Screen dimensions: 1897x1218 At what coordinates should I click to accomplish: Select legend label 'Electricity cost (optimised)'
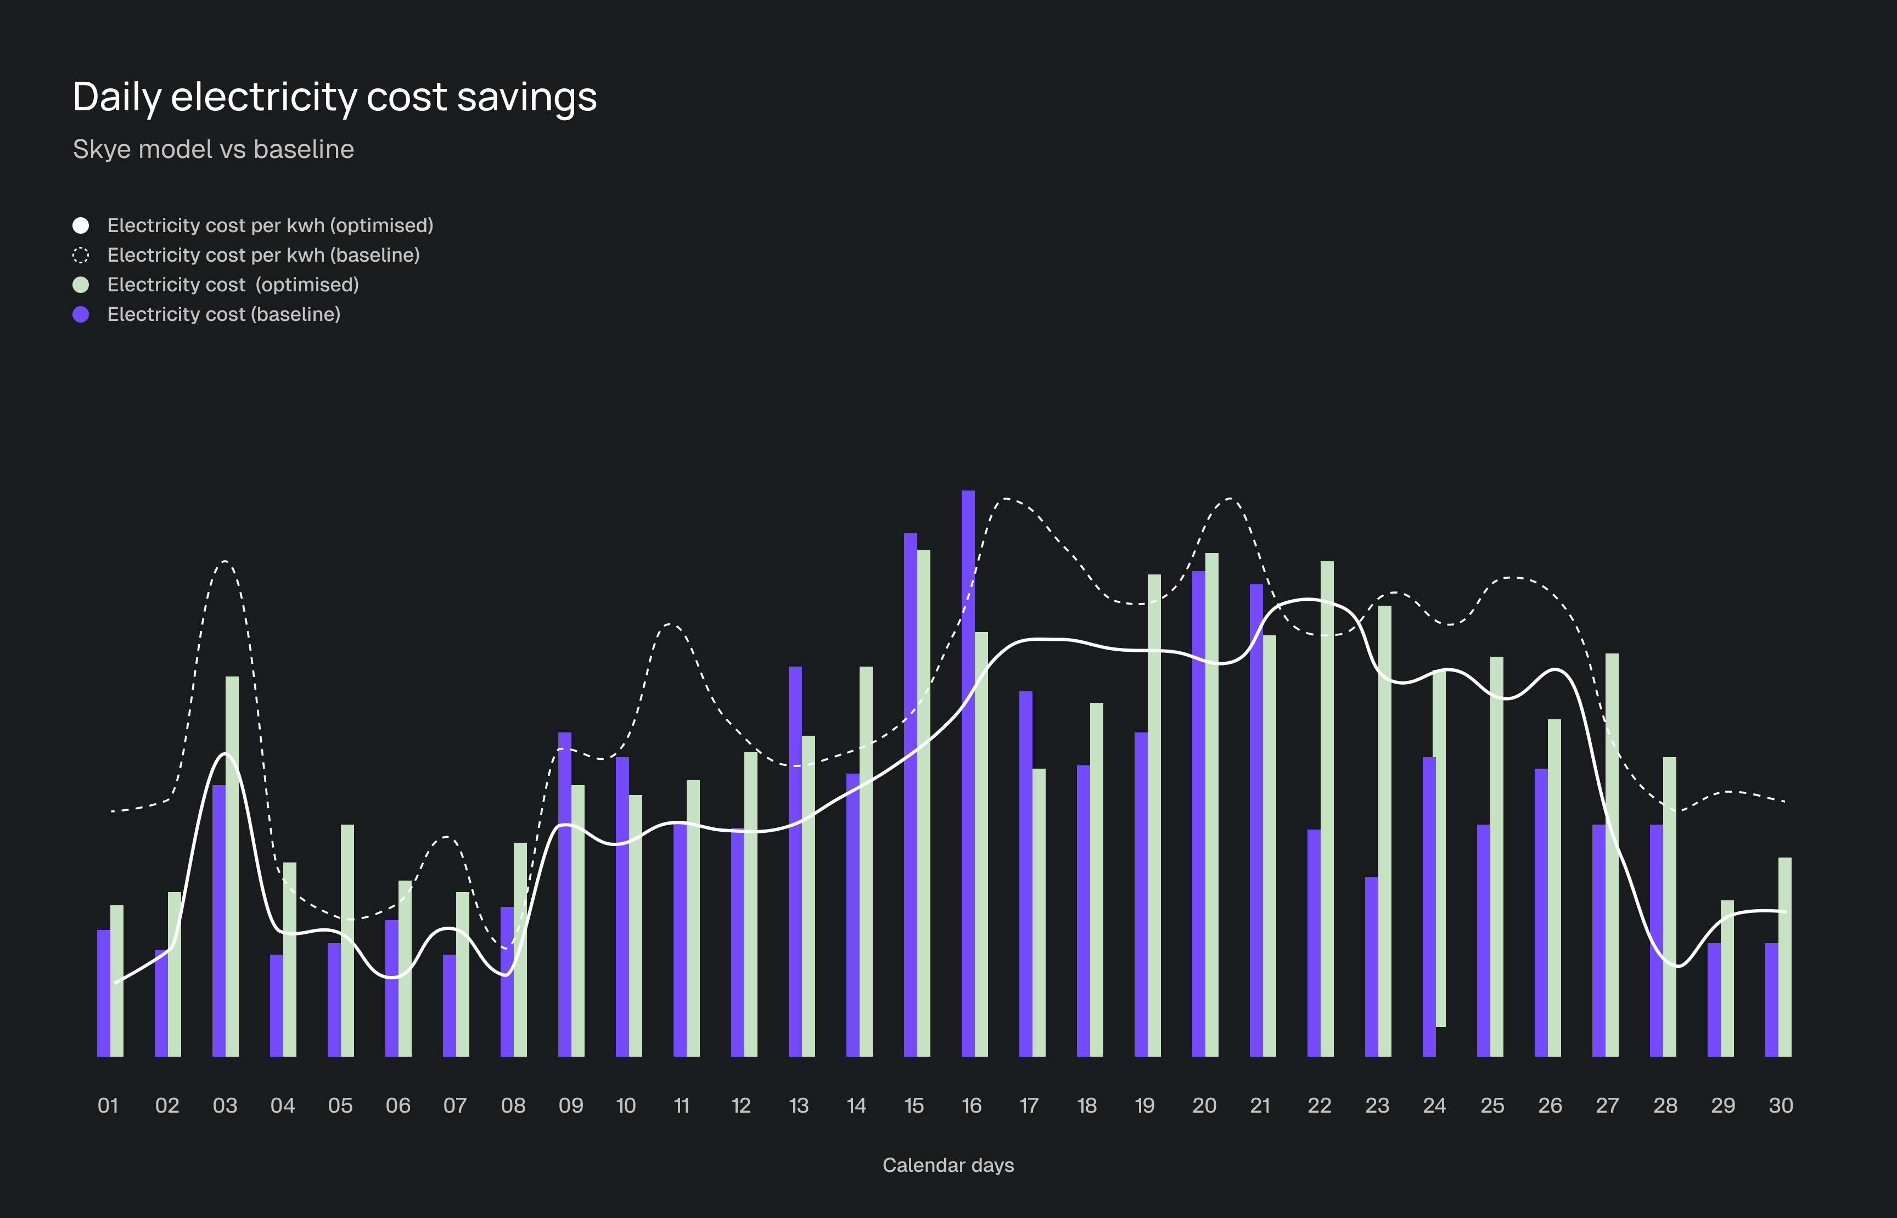233,285
